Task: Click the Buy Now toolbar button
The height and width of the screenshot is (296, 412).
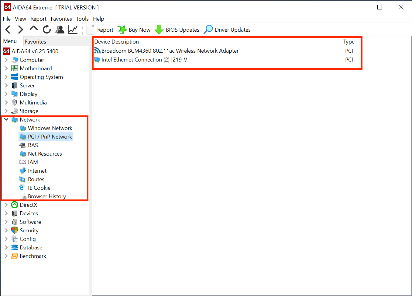Action: click(134, 30)
